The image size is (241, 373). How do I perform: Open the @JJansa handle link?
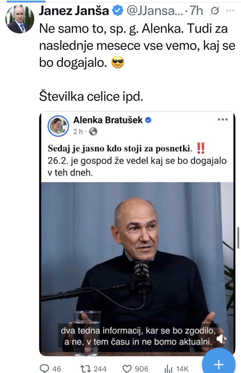pyautogui.click(x=155, y=11)
